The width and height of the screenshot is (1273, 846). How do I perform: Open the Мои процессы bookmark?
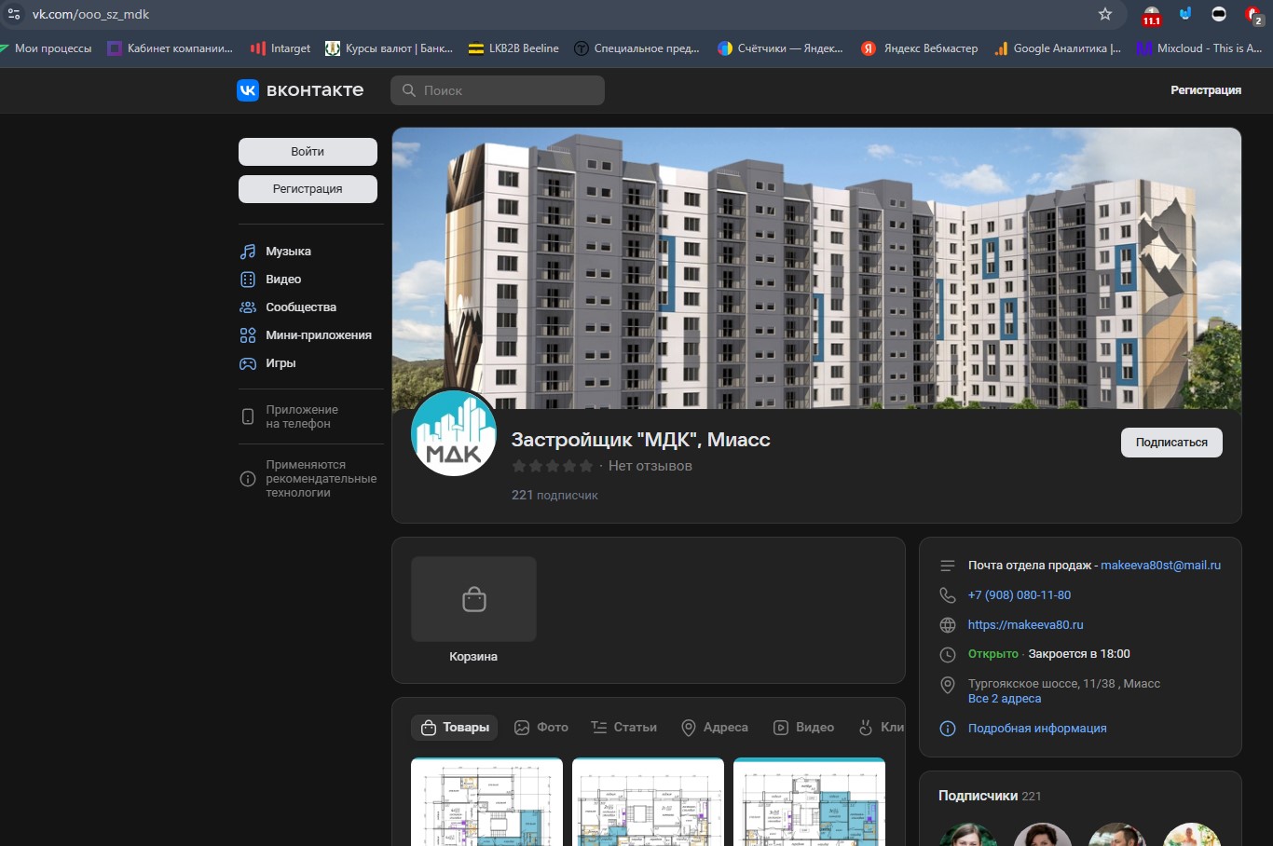47,48
